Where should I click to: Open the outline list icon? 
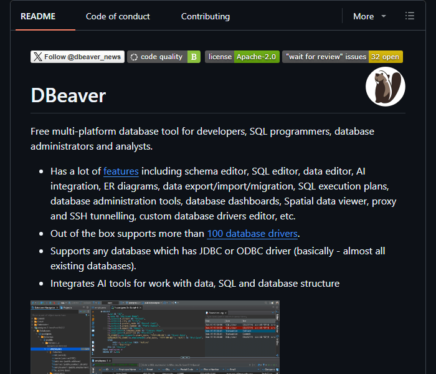click(x=410, y=16)
